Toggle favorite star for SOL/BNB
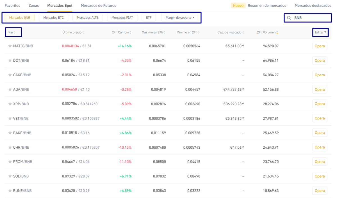This screenshot has height=198, width=337. click(x=10, y=176)
